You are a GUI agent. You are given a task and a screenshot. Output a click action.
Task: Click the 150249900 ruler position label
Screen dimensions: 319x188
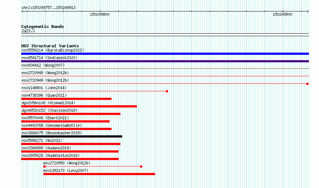click(282, 14)
